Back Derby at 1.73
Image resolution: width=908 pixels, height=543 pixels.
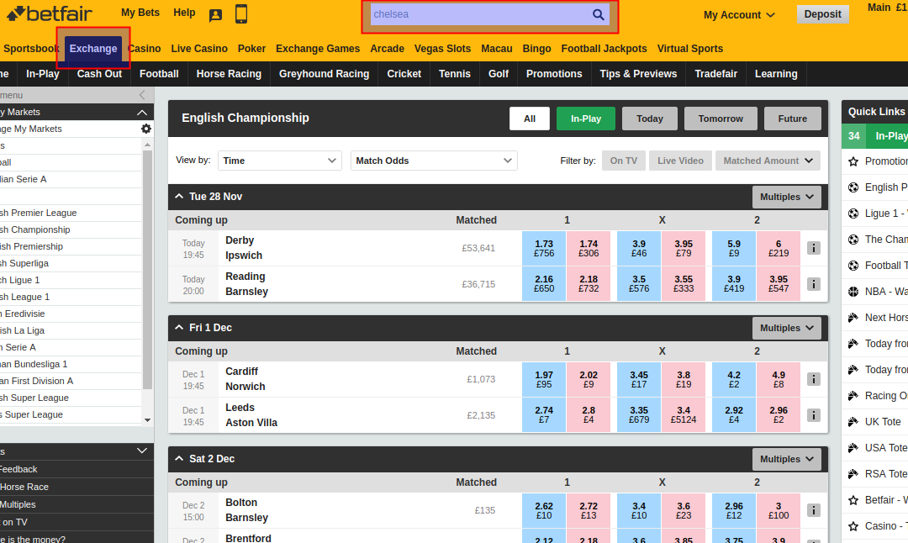544,248
